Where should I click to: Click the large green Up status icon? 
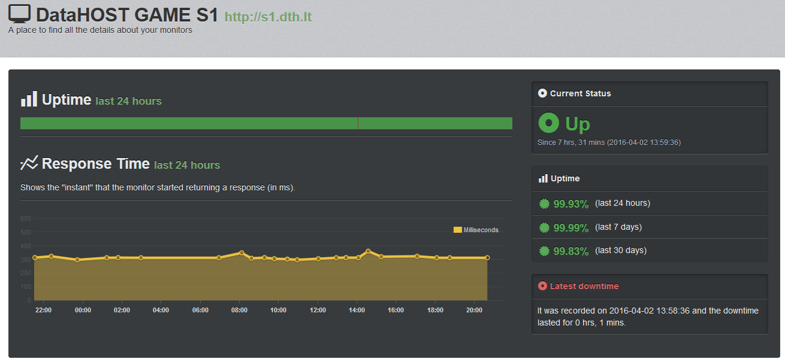(x=548, y=123)
